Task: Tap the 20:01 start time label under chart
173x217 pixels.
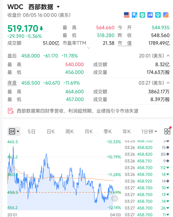Action: (x=12, y=215)
